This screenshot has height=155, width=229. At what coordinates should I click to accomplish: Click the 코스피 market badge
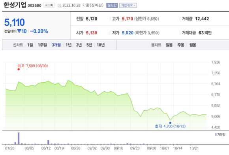point(49,5)
